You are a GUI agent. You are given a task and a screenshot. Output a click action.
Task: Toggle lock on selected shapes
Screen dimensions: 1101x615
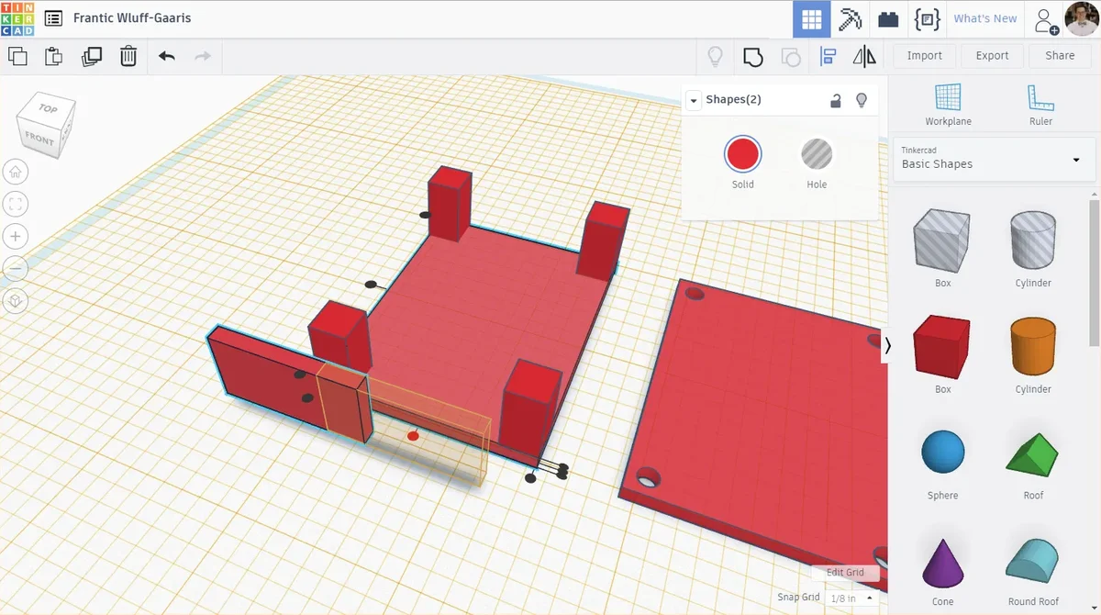(836, 101)
